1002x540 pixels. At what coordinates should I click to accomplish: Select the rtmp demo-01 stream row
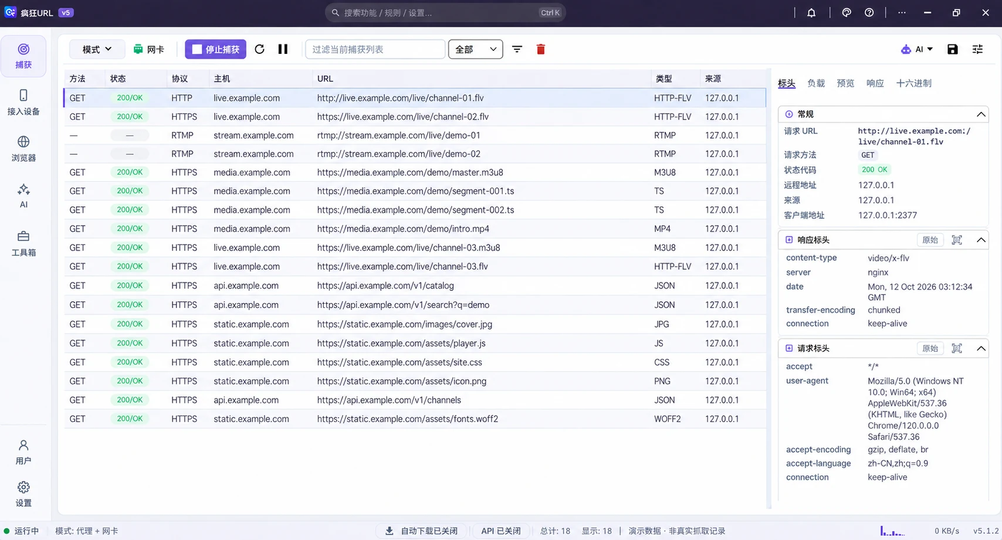pyautogui.click(x=415, y=135)
